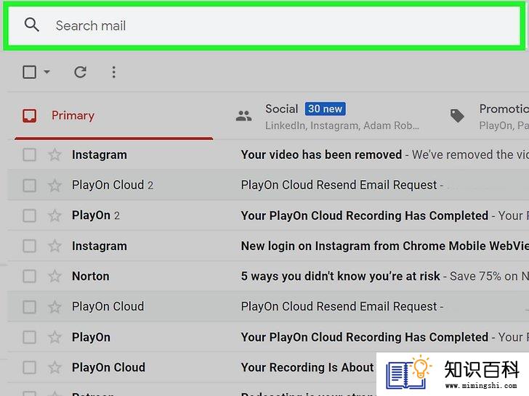529x396 pixels.
Task: Star the PlayOn Cloud 2 email
Action: pyautogui.click(x=54, y=185)
